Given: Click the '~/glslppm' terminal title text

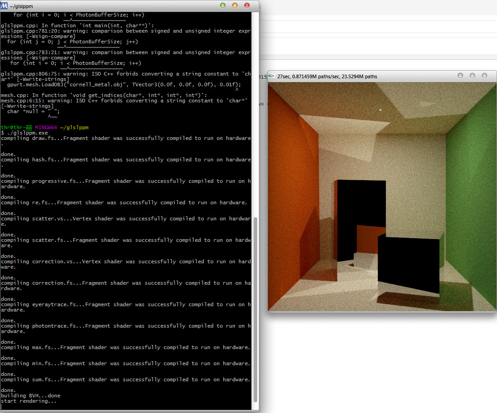Looking at the screenshot, I should [21, 6].
